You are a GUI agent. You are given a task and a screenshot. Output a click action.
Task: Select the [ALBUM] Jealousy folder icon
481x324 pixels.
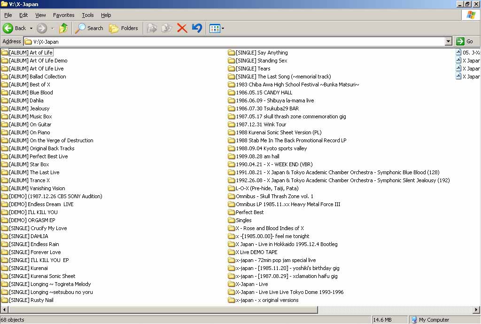[x=5, y=108]
